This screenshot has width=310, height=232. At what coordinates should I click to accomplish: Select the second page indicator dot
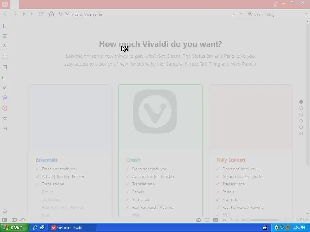[301, 108]
